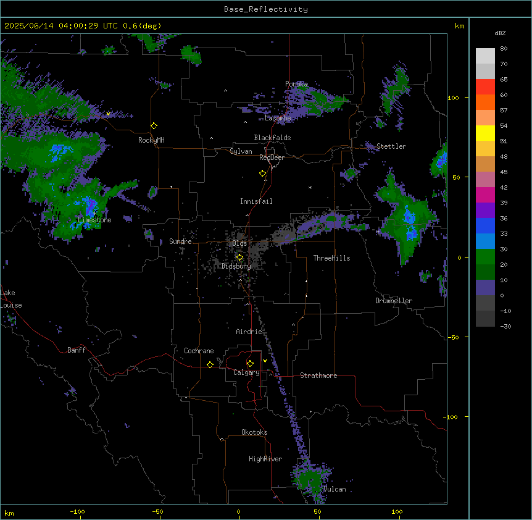Click the white asterisk marker east of Innisfail
The image size is (532, 520).
[x=310, y=187]
